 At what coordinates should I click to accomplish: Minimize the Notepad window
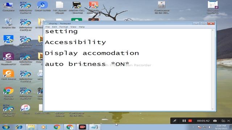coord(196,23)
